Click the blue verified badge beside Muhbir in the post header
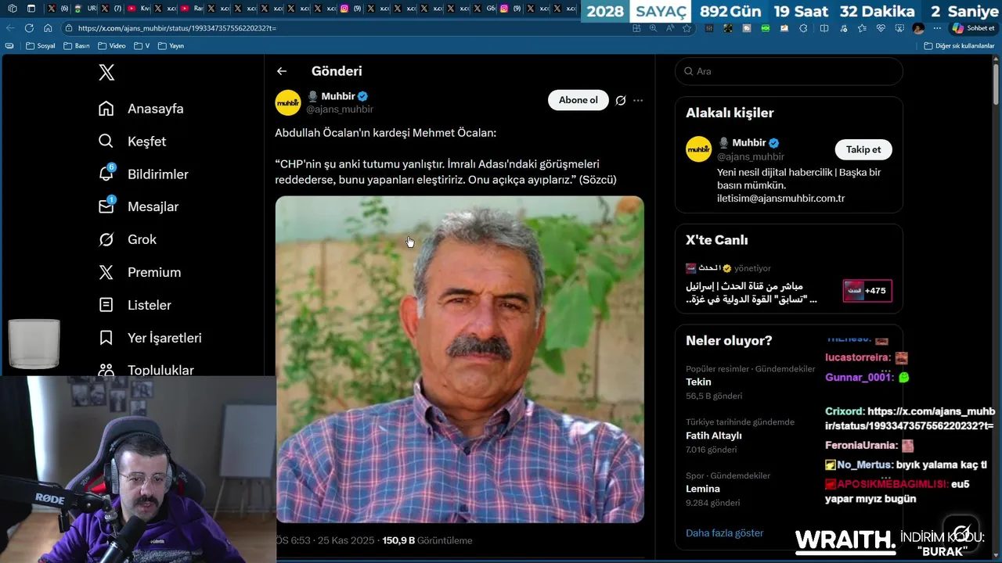The image size is (1002, 563). tap(363, 96)
